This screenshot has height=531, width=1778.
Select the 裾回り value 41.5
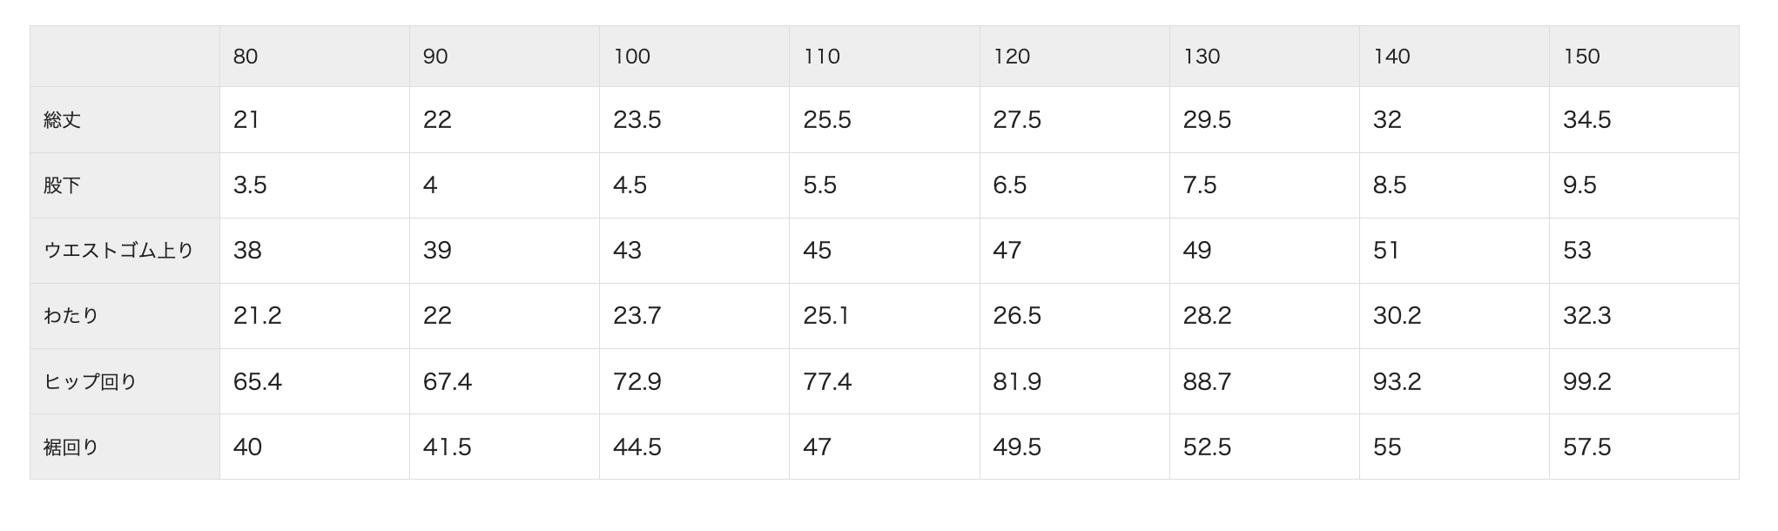448,447
